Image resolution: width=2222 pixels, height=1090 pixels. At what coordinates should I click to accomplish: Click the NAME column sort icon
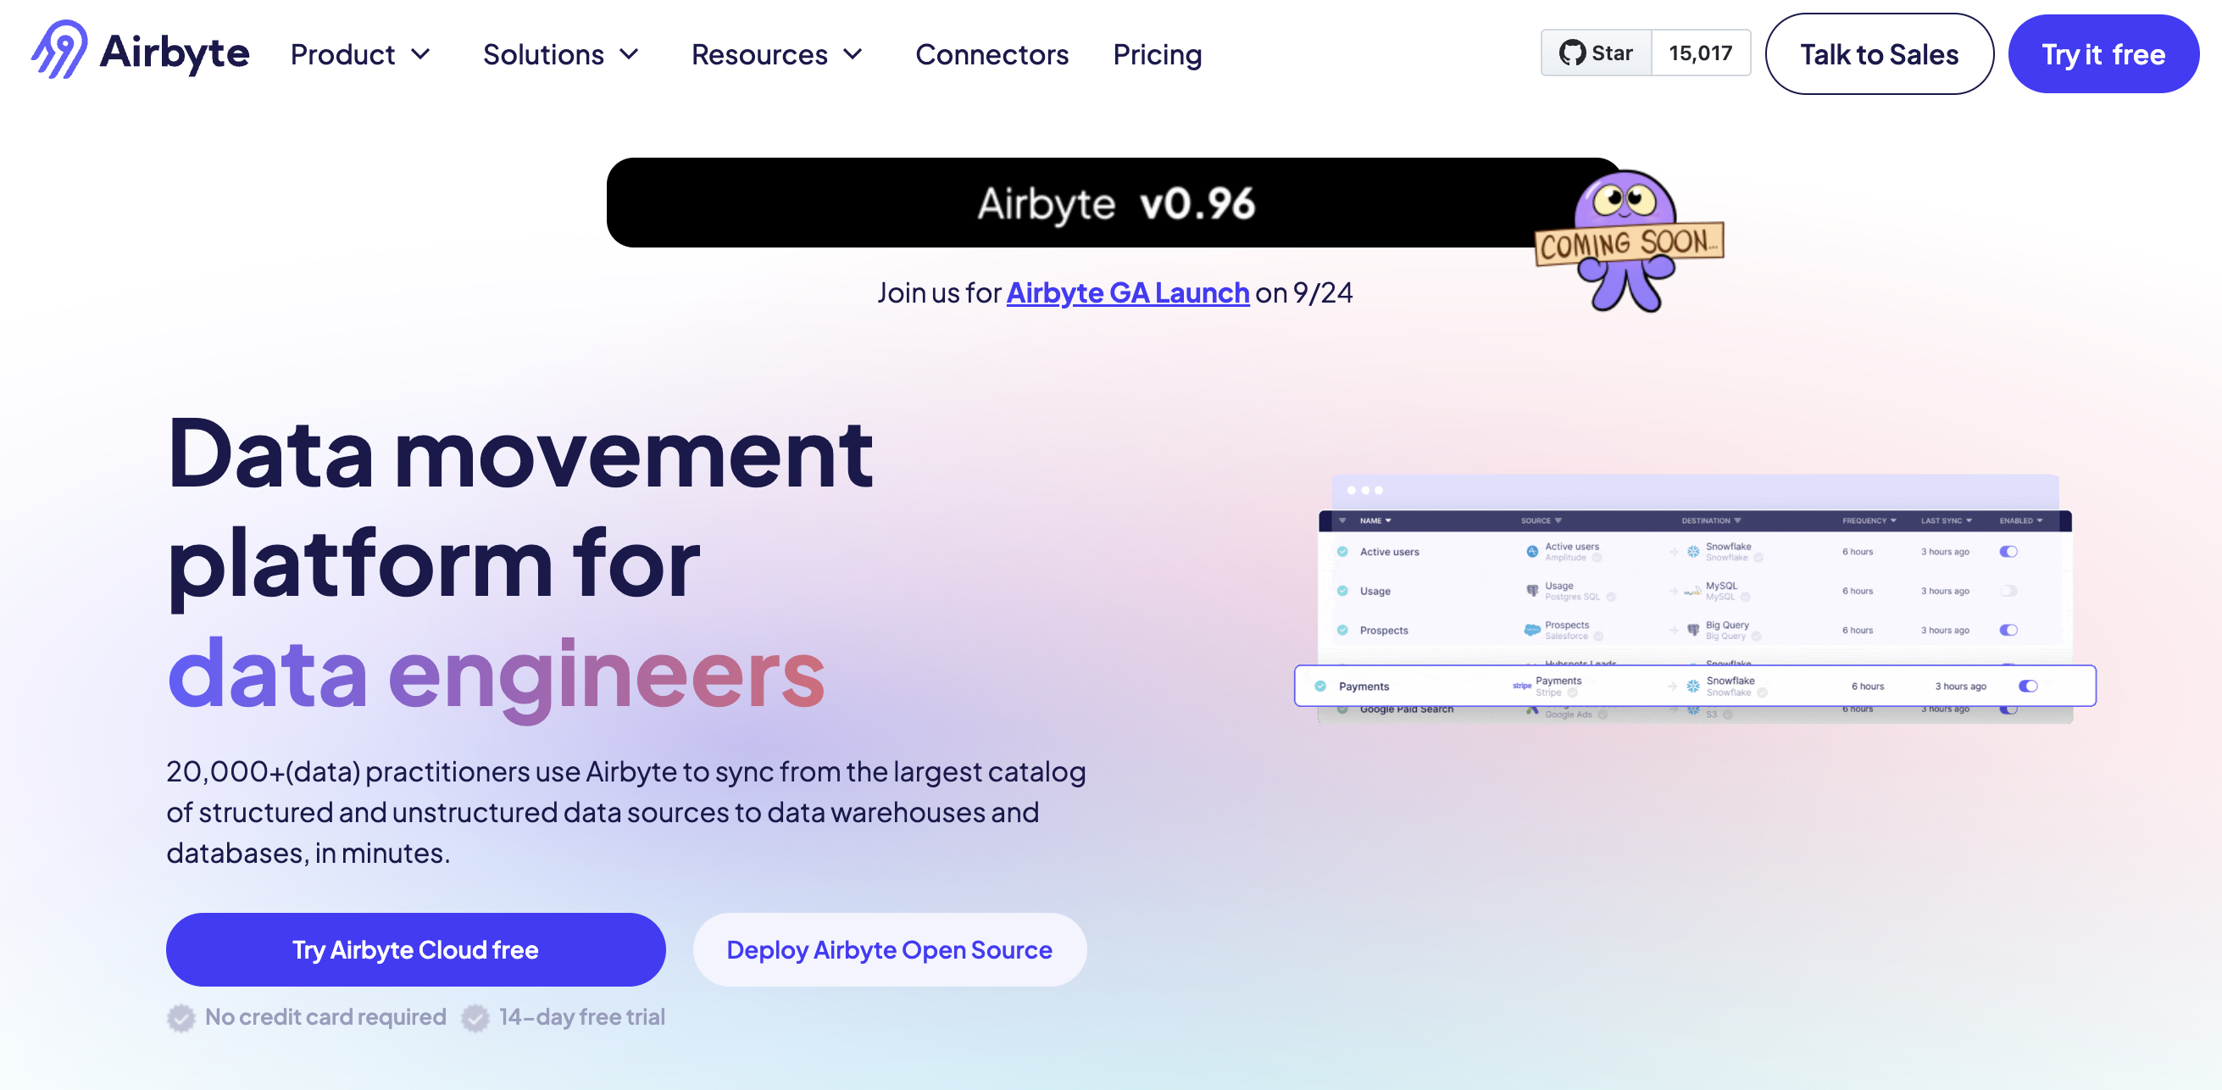[1390, 521]
